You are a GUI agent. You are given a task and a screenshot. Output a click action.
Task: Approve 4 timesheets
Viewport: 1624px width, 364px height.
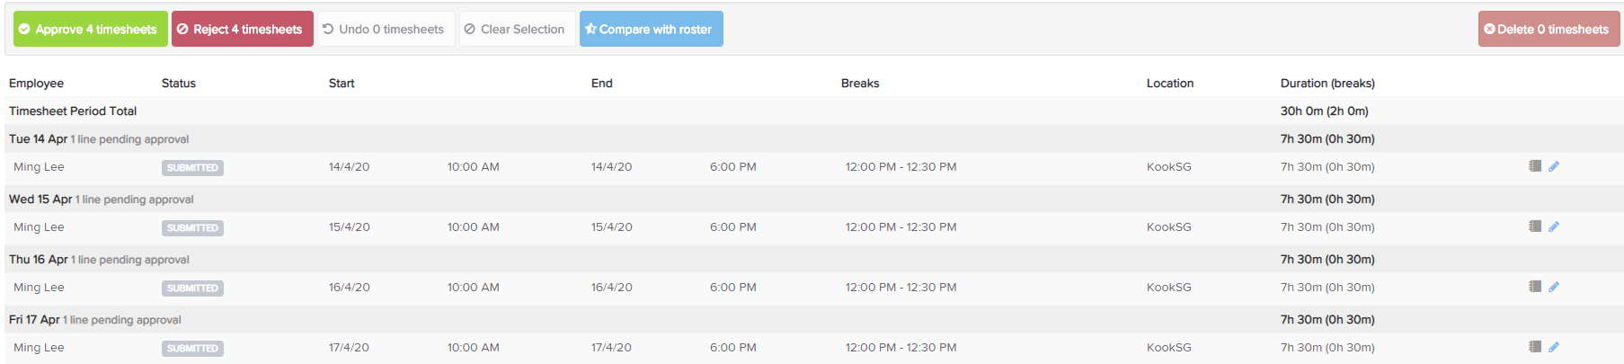(91, 29)
